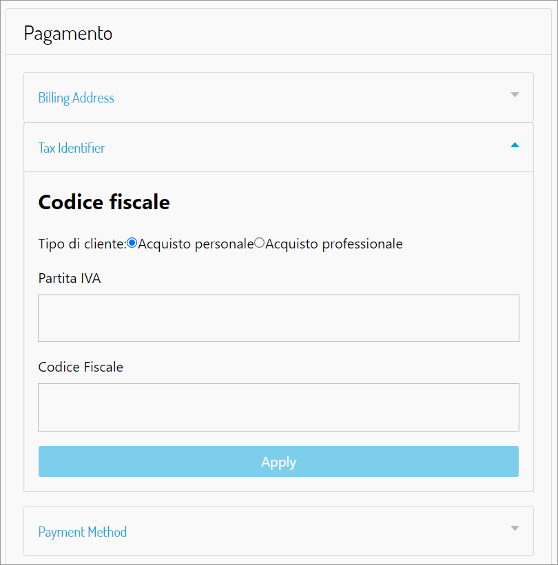This screenshot has width=558, height=565.
Task: Click the Payment Method down arrow icon
Action: pos(515,529)
